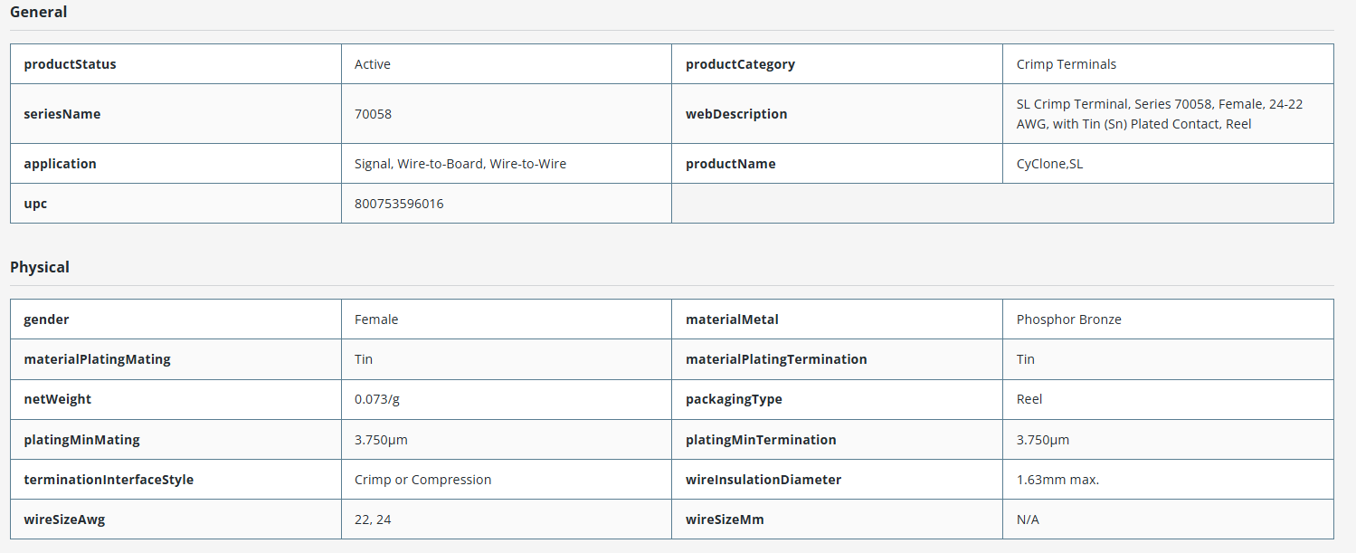
Task: Click the wireSizeAwg value 22, 24
Action: tap(373, 520)
